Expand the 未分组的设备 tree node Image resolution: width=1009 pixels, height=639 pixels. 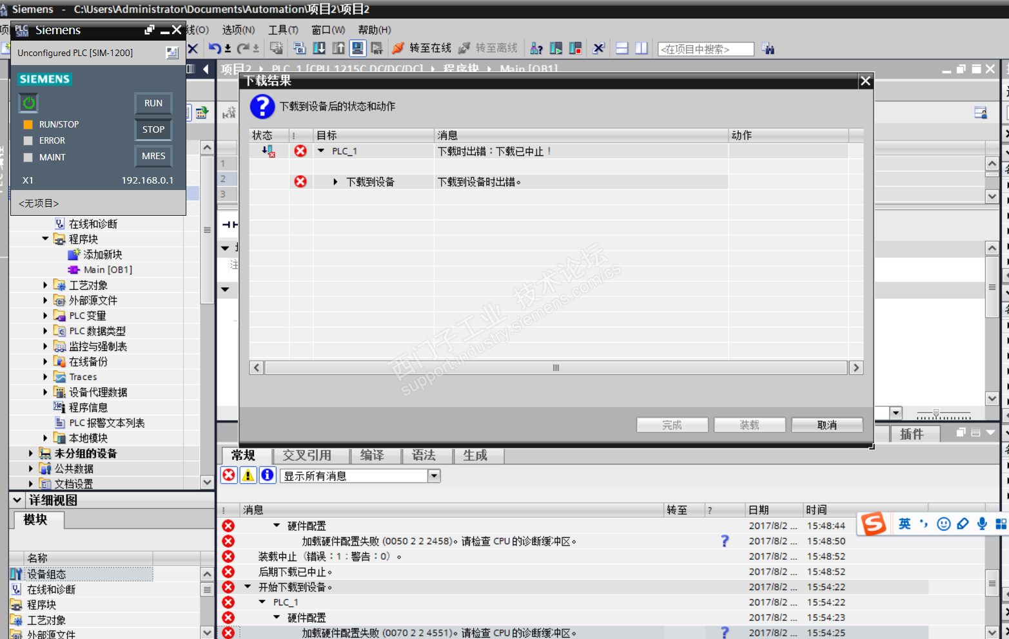click(30, 453)
